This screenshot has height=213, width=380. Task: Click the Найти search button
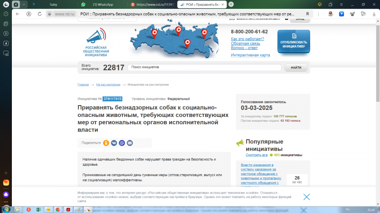coord(296,67)
